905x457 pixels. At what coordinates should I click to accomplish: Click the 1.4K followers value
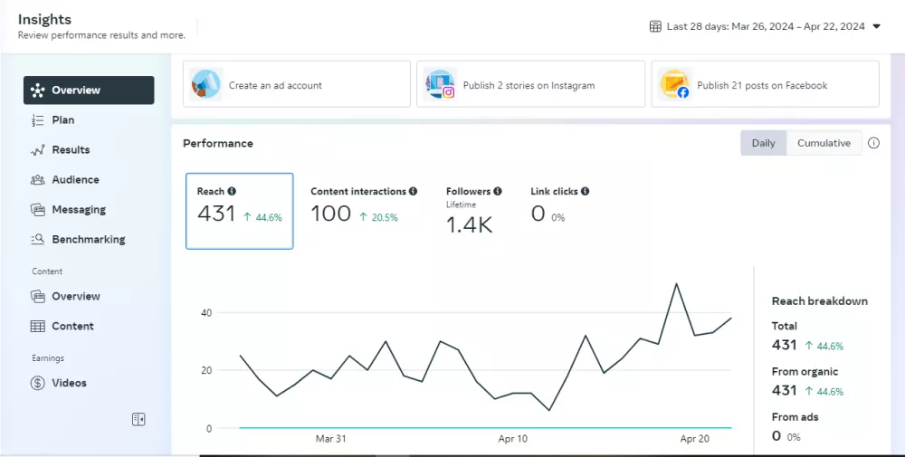[x=469, y=225]
